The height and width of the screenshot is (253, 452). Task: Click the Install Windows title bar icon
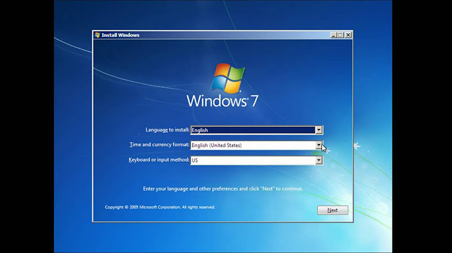click(97, 35)
